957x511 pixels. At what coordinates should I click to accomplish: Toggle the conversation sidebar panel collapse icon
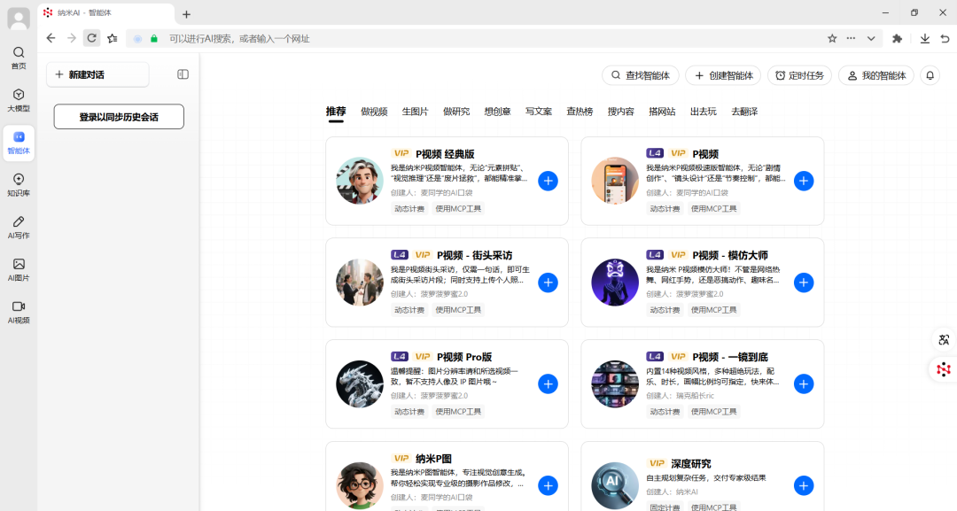(x=183, y=74)
